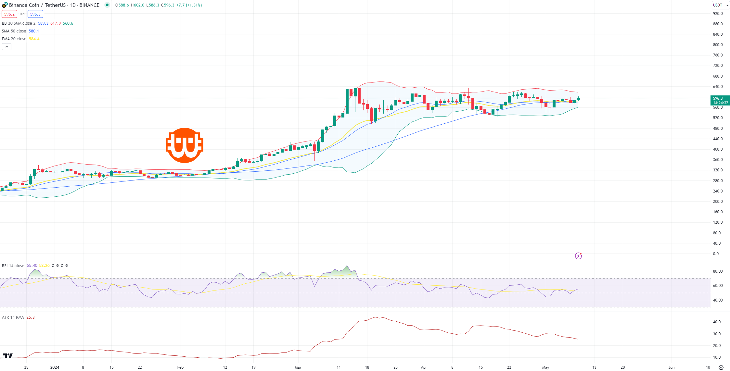730x371 pixels.
Task: Click Binance Coin / TetherUS symbol title
Action: click(x=54, y=5)
